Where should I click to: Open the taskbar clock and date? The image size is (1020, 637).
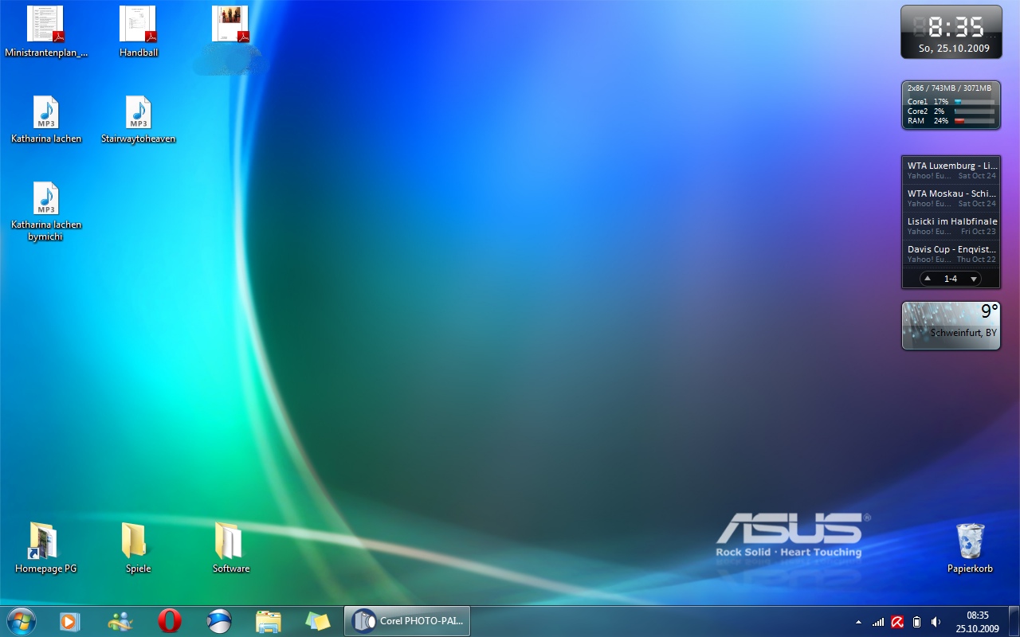coord(977,621)
